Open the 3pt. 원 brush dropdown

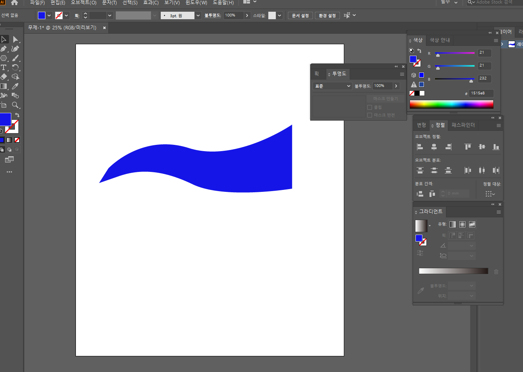198,16
